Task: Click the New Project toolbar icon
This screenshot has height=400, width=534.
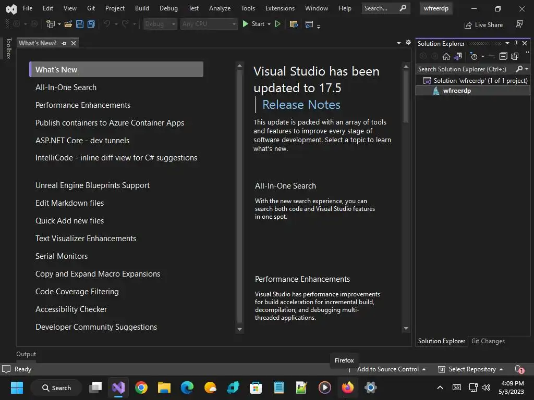Action: pos(51,24)
